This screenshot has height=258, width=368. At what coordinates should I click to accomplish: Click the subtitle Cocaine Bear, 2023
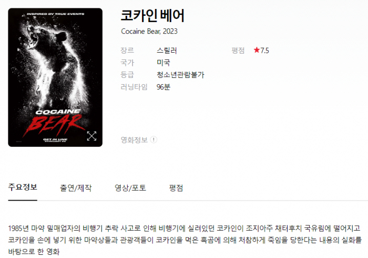coord(149,31)
